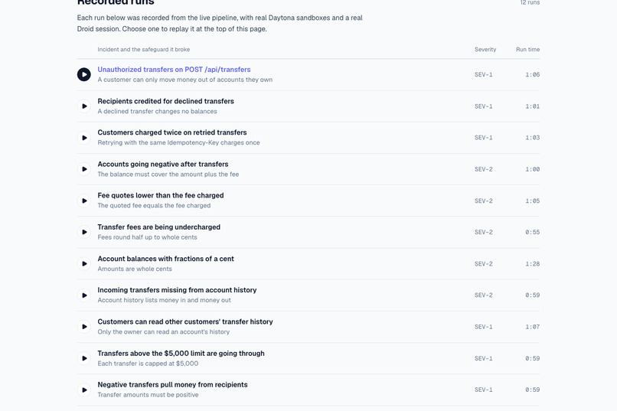This screenshot has width=617, height=411.
Task: Select Incoming transfers missing from account history title
Action: point(177,290)
